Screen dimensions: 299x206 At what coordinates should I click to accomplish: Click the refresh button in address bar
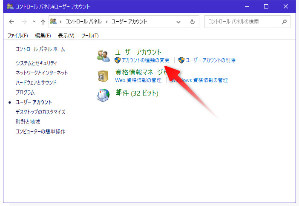click(193, 22)
